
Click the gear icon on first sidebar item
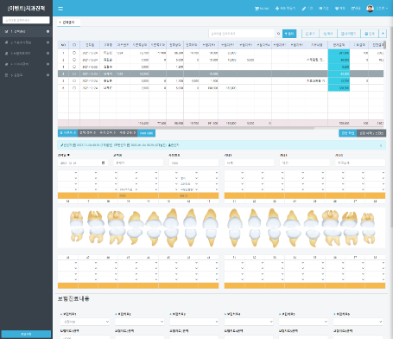pos(48,31)
